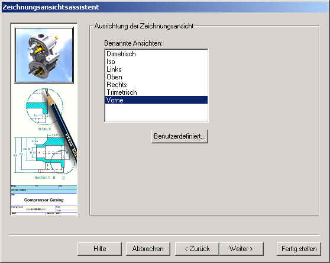The image size is (330, 263).
Task: Cancel the wizard with Abbrechen
Action: coord(148,249)
